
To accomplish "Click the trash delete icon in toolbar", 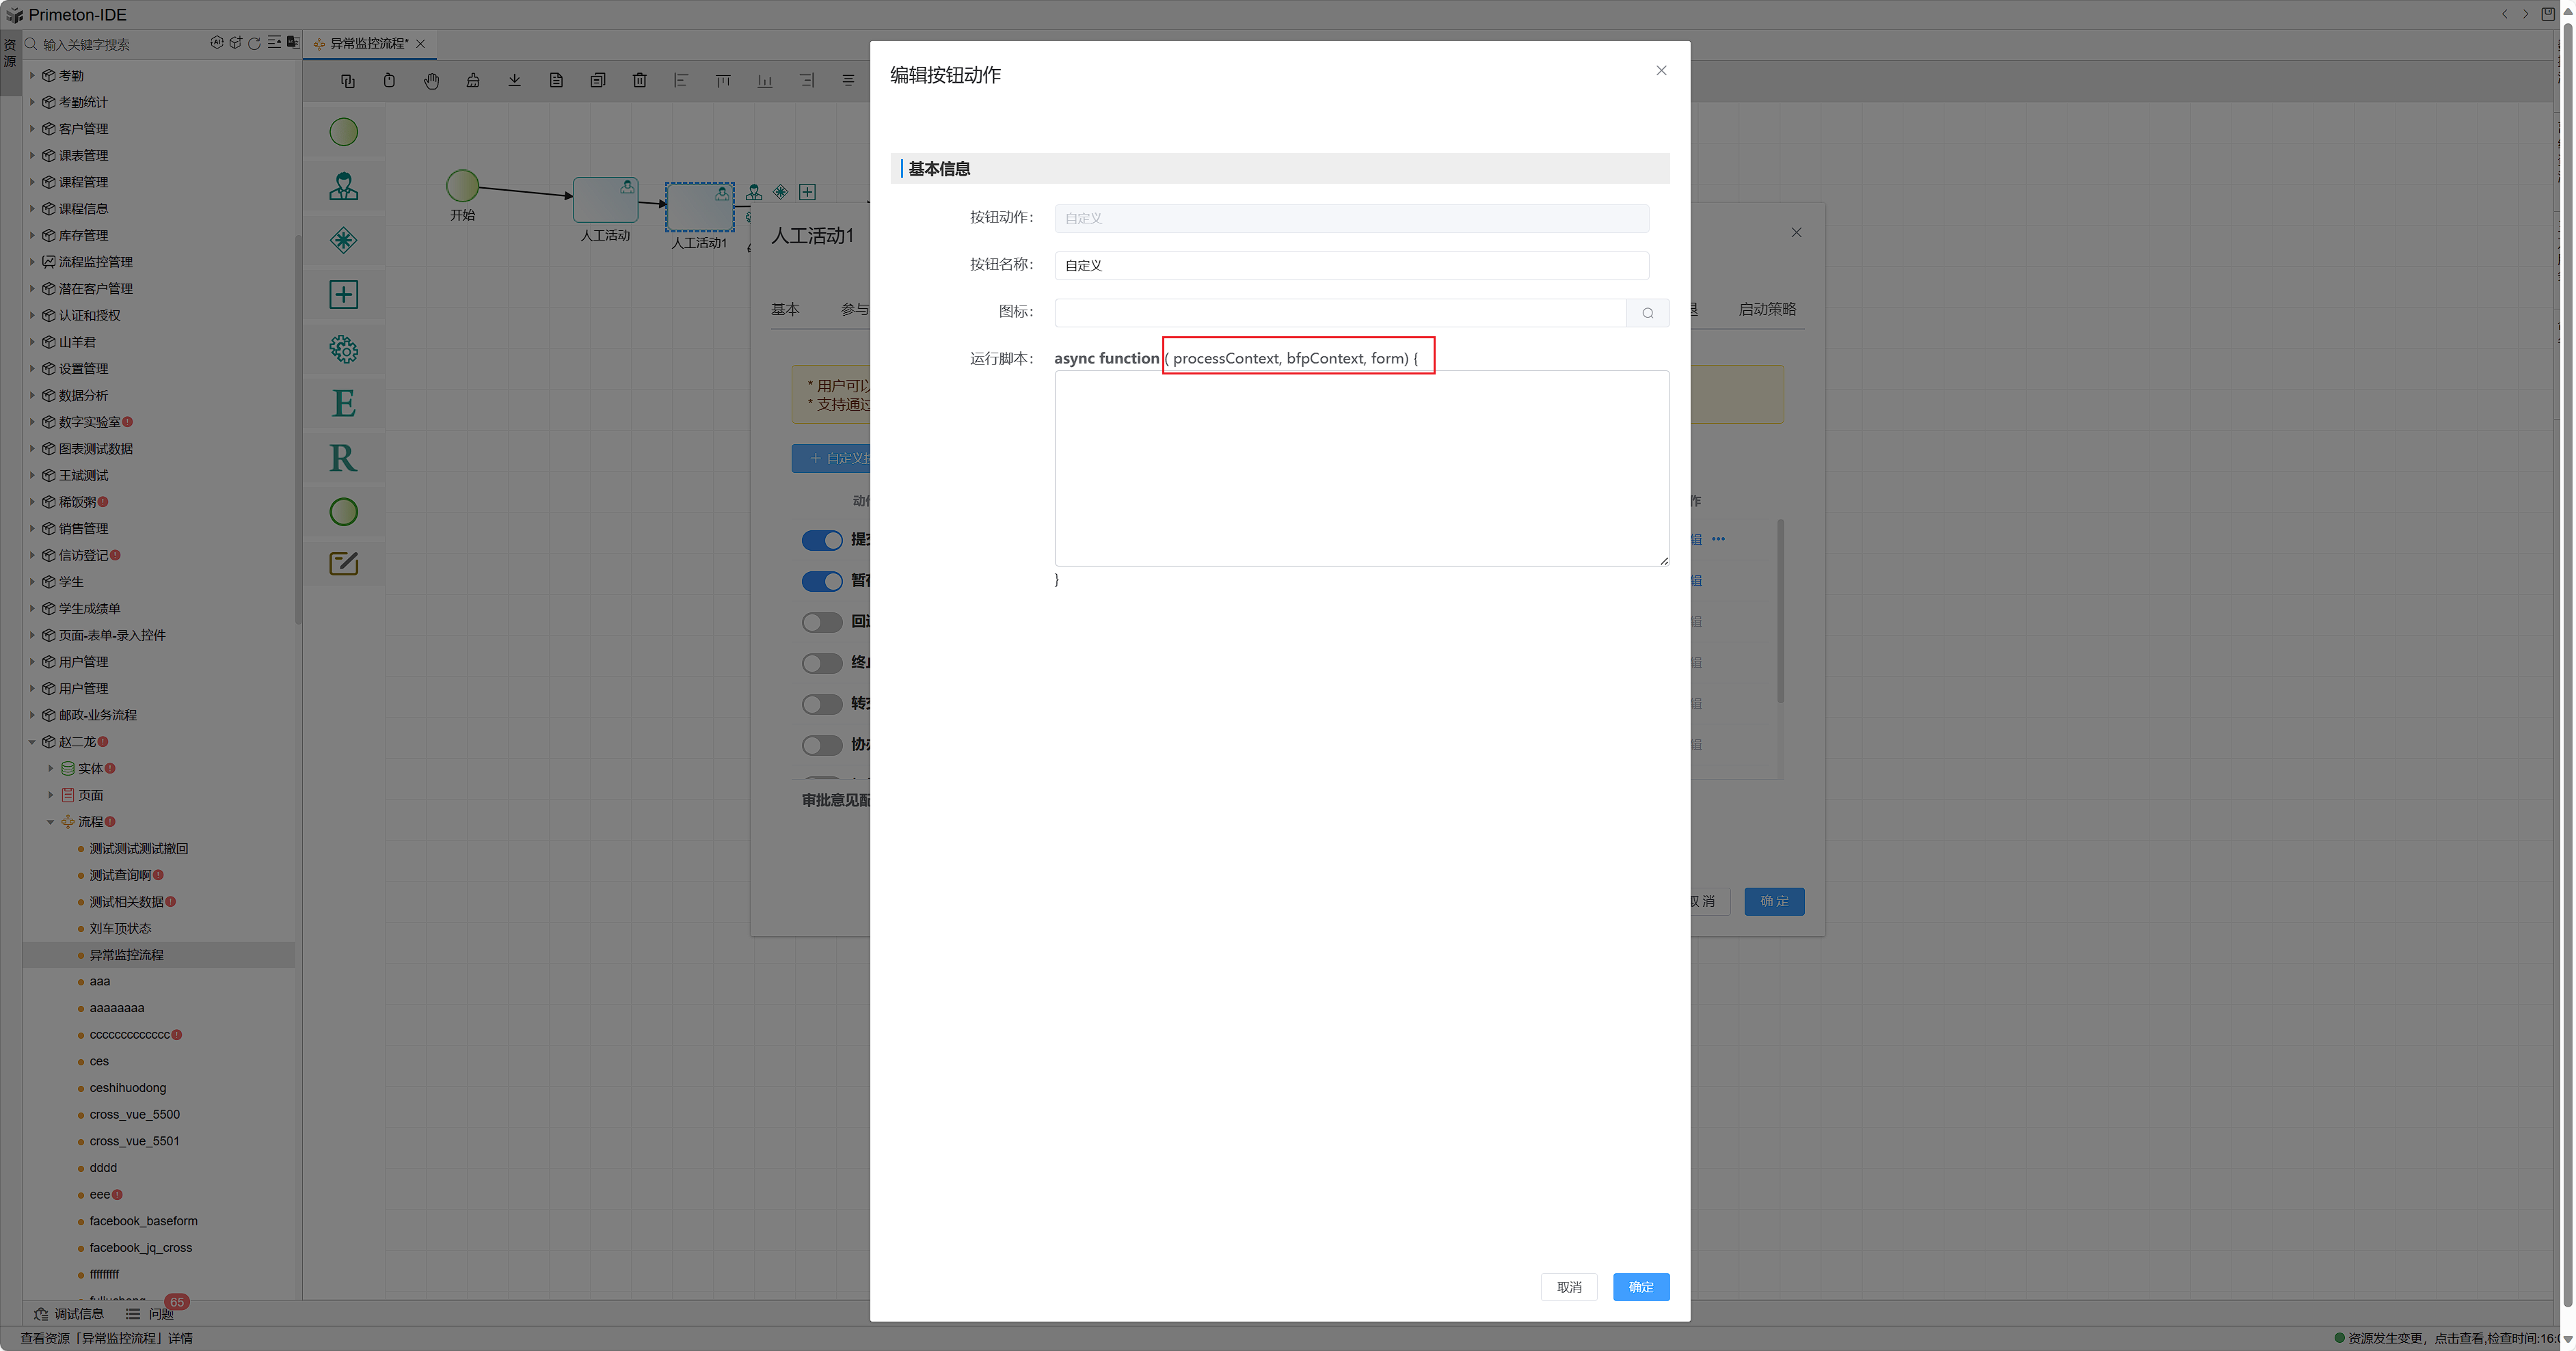I will pos(639,81).
